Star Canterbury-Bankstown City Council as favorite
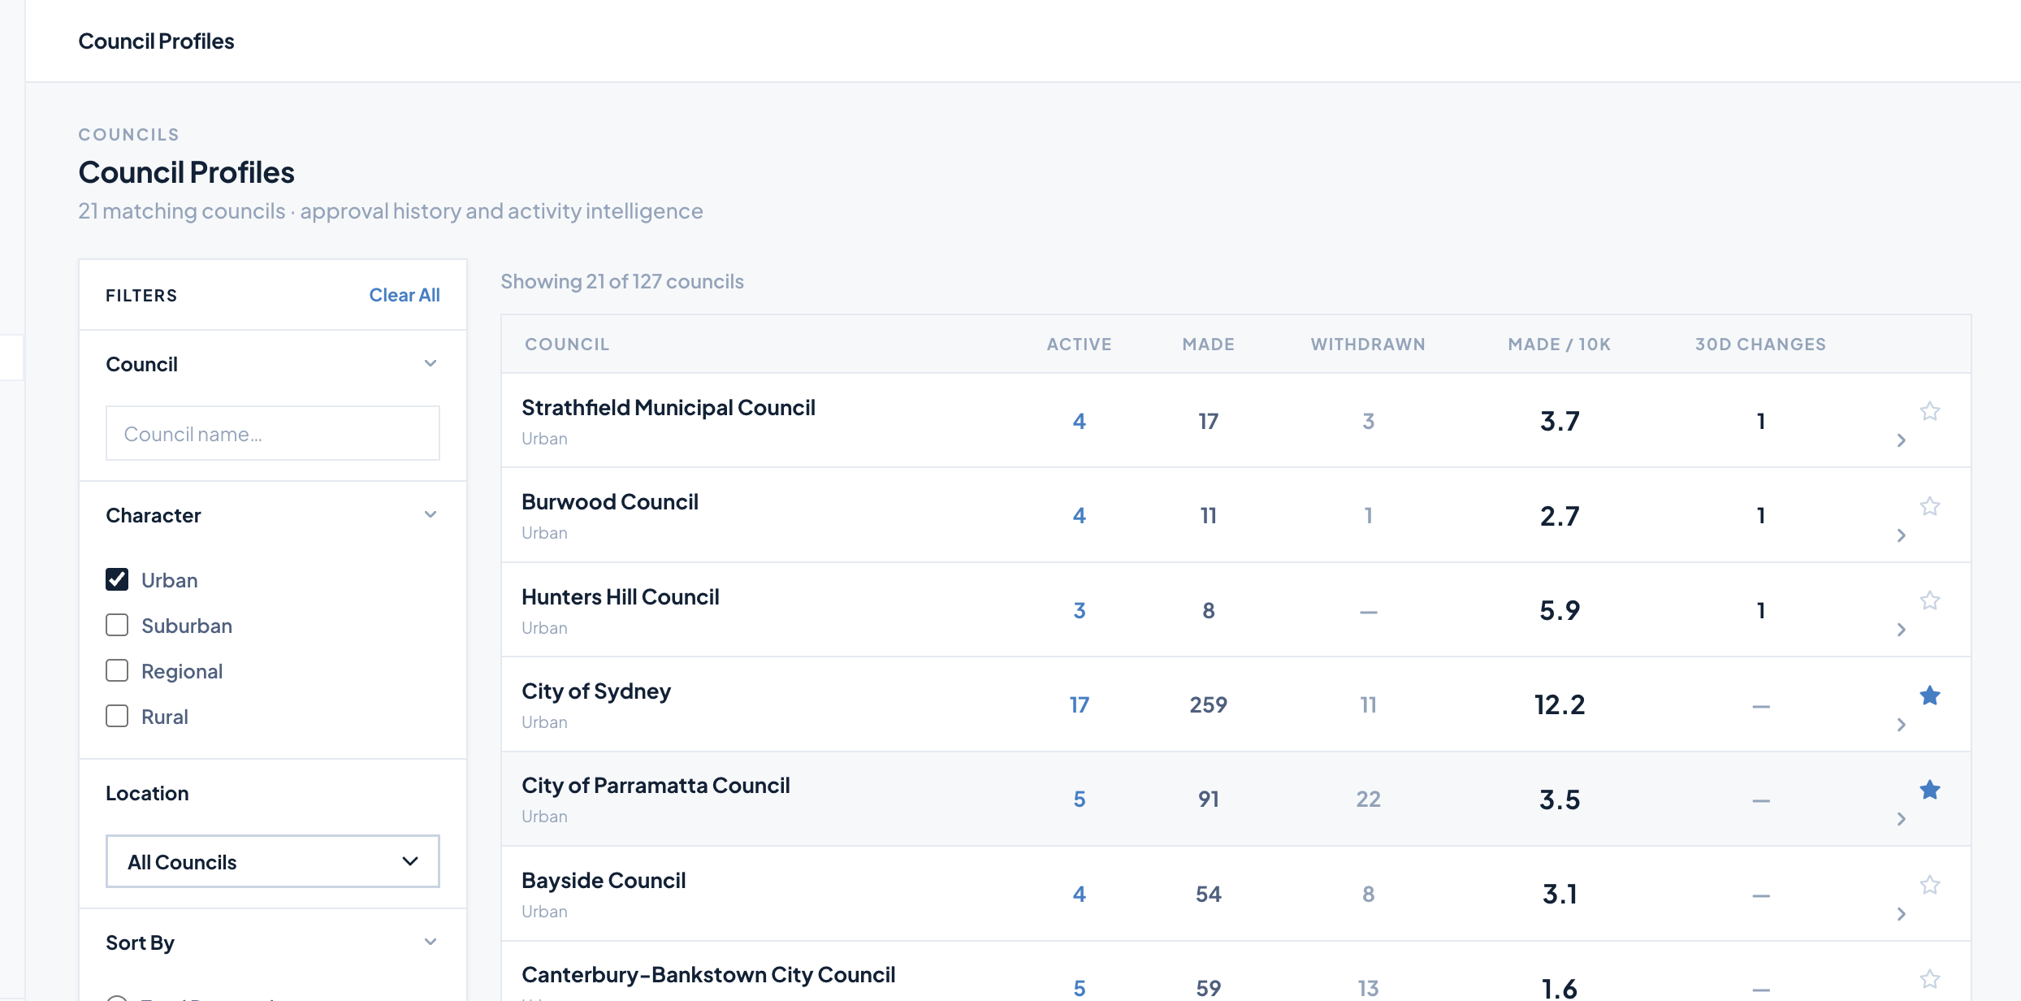Image resolution: width=2021 pixels, height=1001 pixels. (x=1930, y=979)
